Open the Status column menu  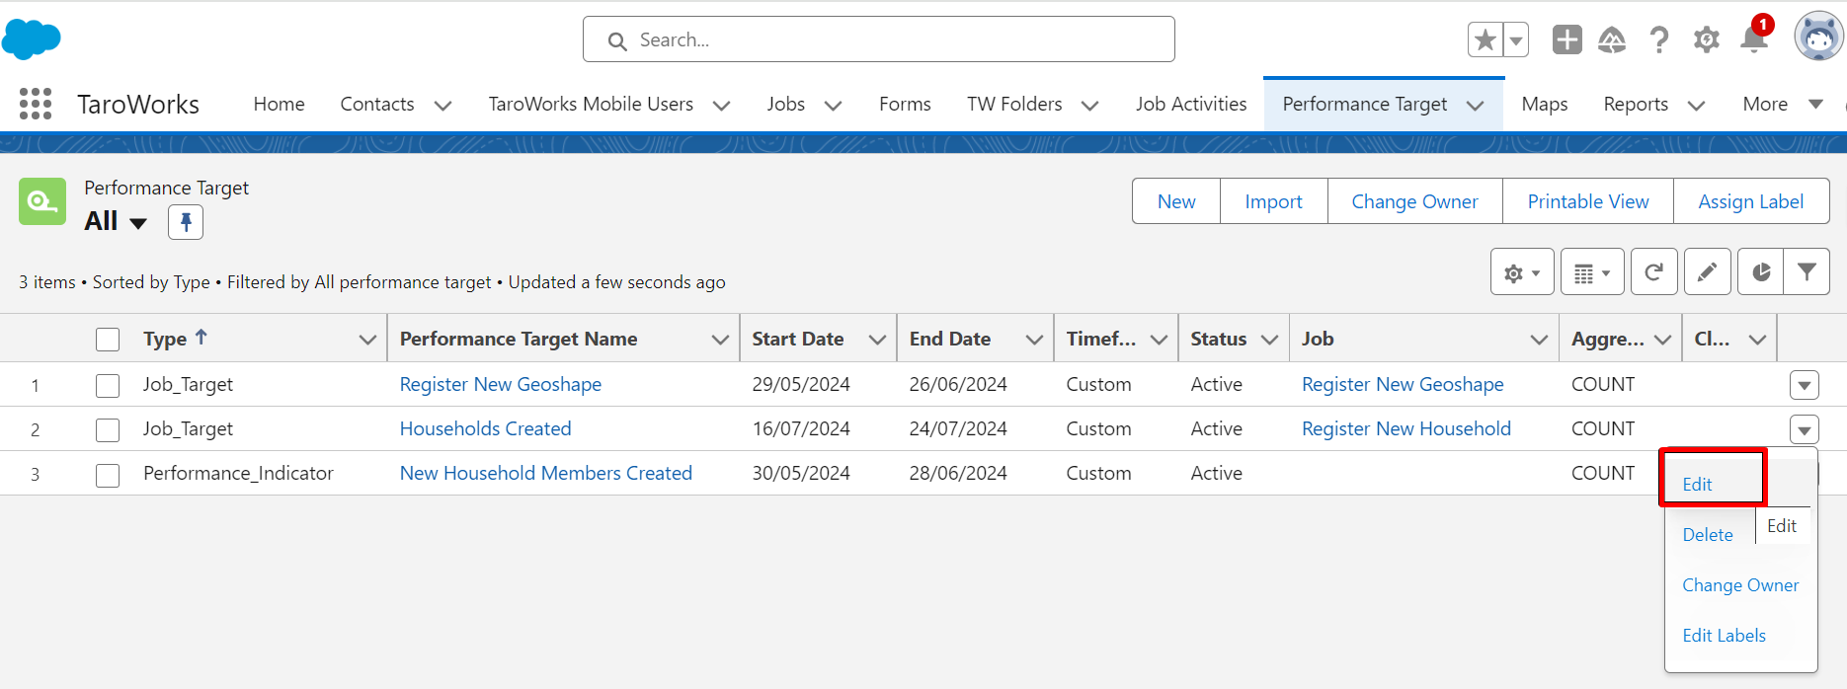tap(1270, 340)
